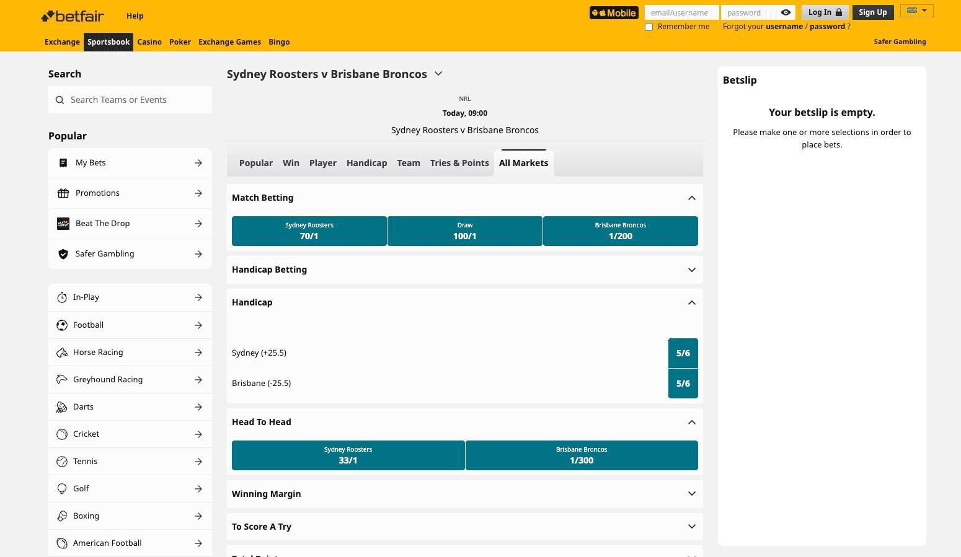Click the Horse Racing icon

point(62,353)
